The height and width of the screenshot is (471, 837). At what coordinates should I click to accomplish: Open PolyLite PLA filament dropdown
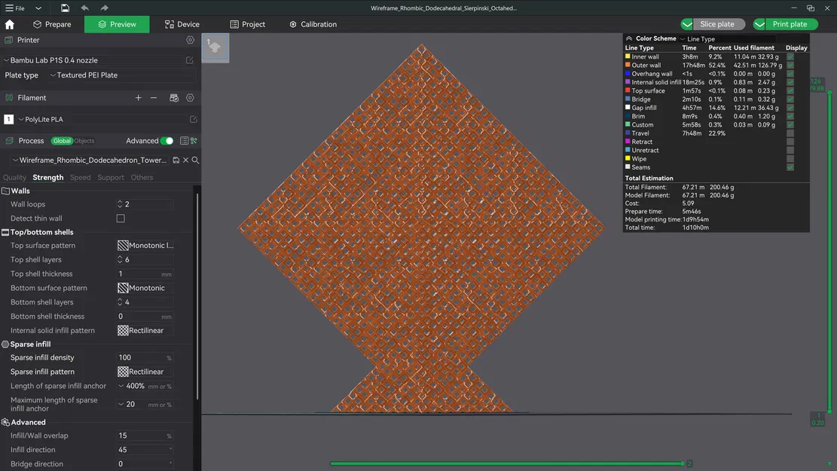point(21,119)
